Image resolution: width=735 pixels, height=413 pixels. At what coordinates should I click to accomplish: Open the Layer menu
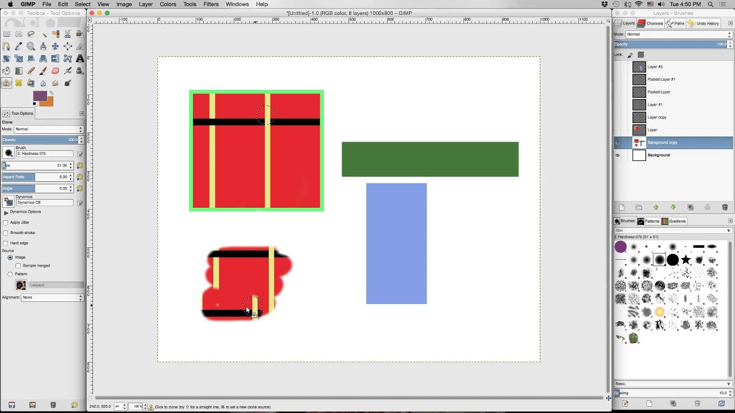pos(146,4)
